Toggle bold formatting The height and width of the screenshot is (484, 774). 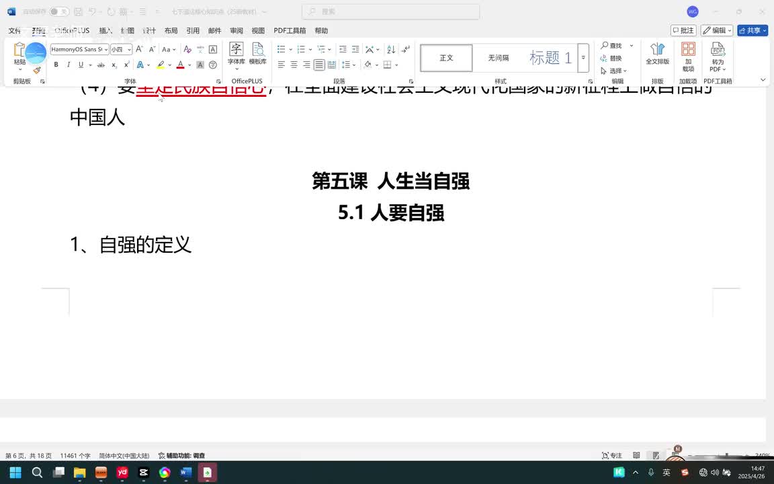click(x=56, y=65)
